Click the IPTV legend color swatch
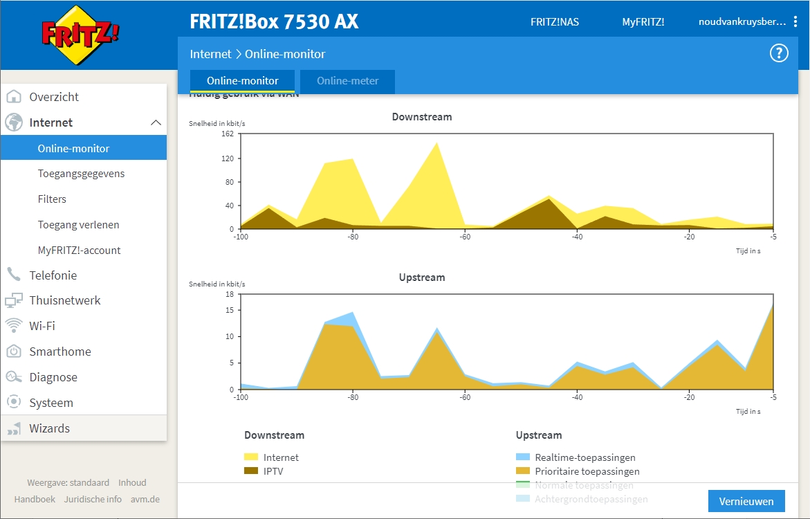810x519 pixels. tap(252, 472)
